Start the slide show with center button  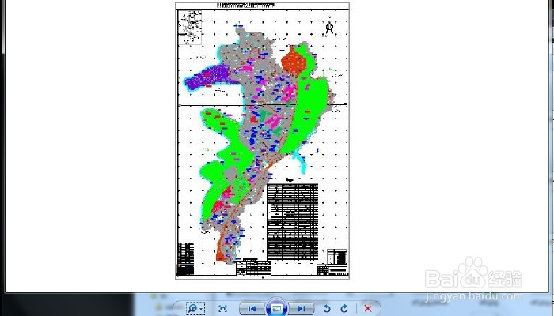pos(277,308)
